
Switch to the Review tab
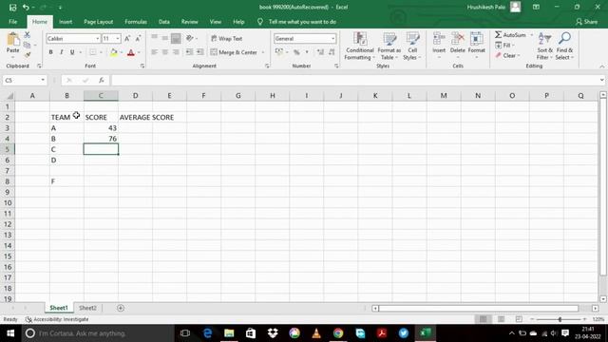[190, 22]
